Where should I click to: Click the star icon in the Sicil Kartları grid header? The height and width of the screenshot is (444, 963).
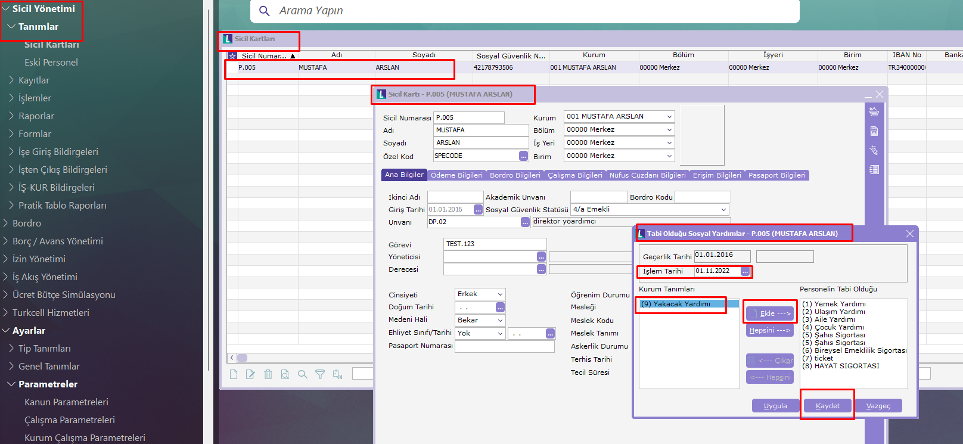(x=232, y=56)
